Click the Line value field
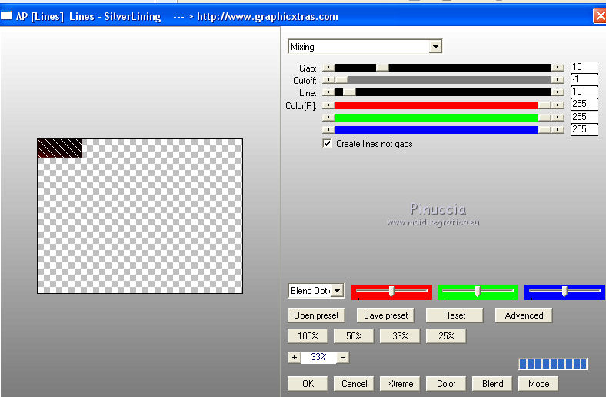 (x=584, y=92)
